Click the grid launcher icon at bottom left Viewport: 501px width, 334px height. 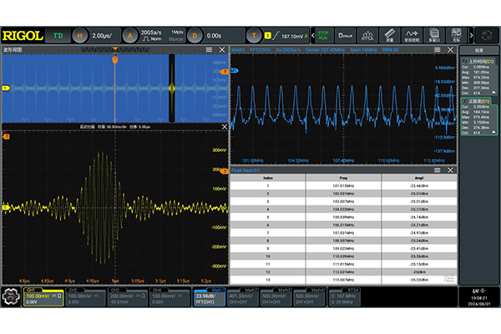tap(11, 296)
